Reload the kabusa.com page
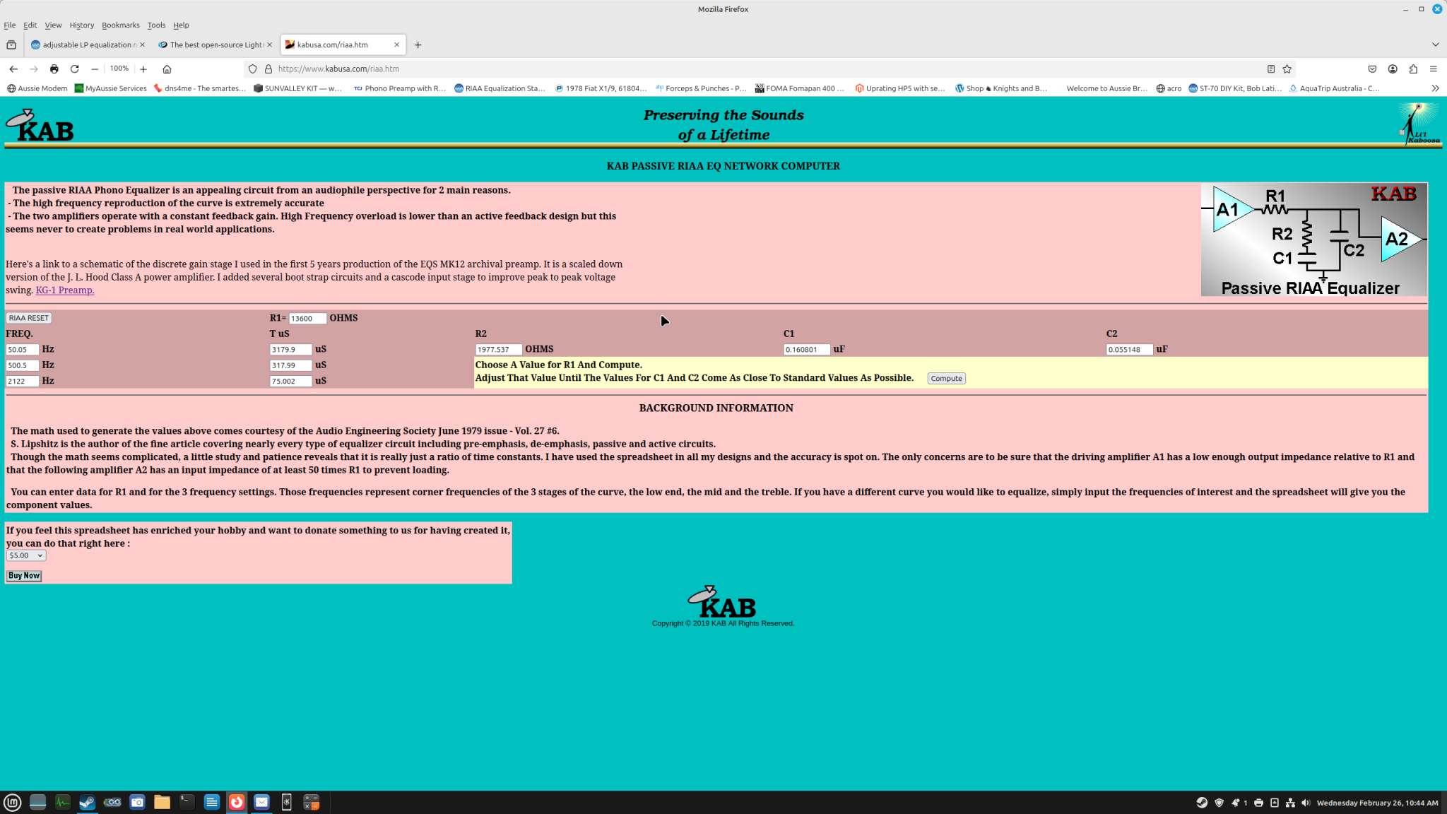 (x=75, y=69)
